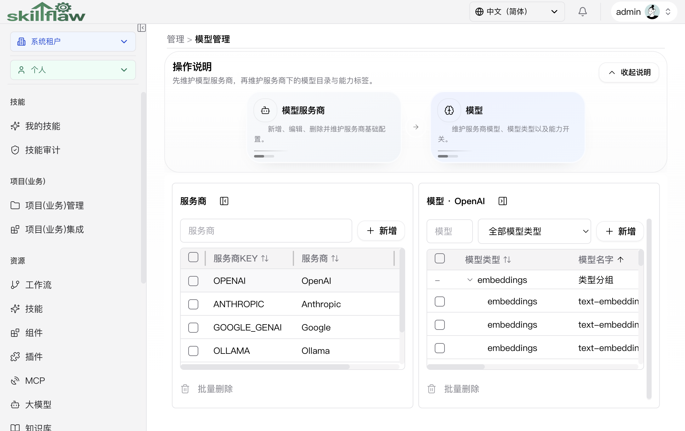Check the second embeddings model checkbox
The height and width of the screenshot is (431, 685).
click(440, 325)
